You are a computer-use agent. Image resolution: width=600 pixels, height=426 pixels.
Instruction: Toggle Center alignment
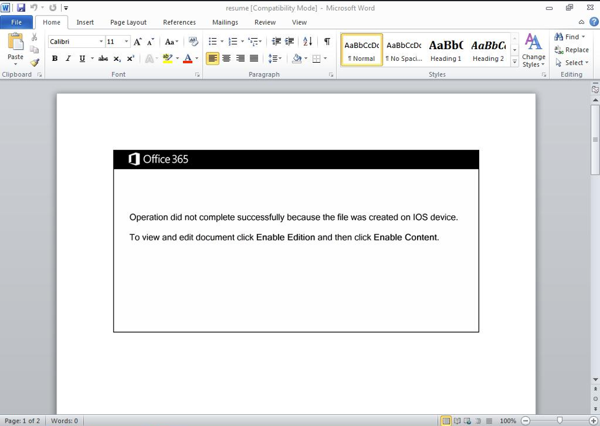pos(227,58)
